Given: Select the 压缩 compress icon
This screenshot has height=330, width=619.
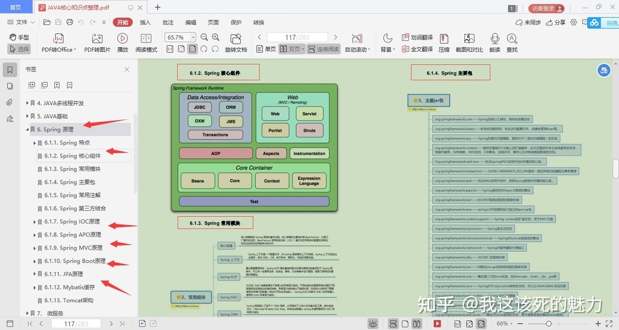Looking at the screenshot, I should point(444,43).
